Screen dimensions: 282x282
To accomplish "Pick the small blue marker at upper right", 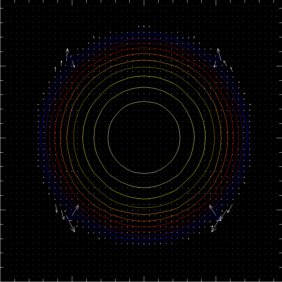I will (219, 57).
